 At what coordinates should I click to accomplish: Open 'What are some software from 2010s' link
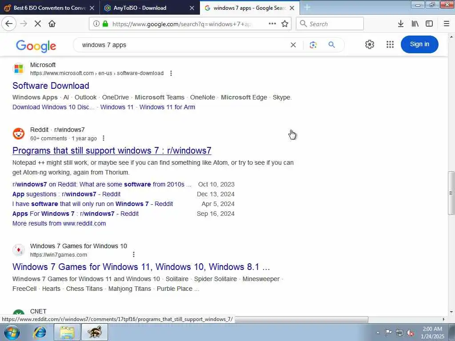coord(102,184)
